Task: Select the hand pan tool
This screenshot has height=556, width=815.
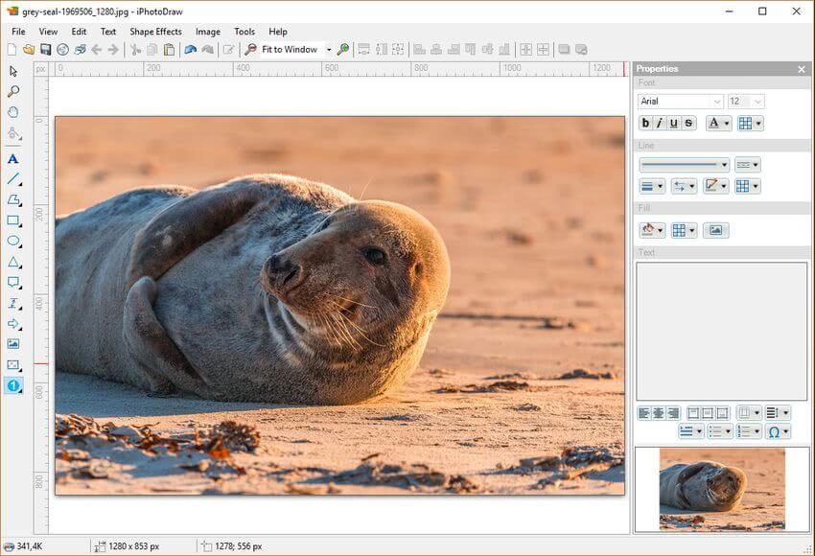Action: [13, 112]
